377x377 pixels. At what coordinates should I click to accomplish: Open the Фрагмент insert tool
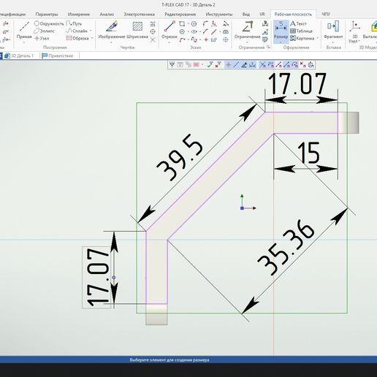(333, 30)
